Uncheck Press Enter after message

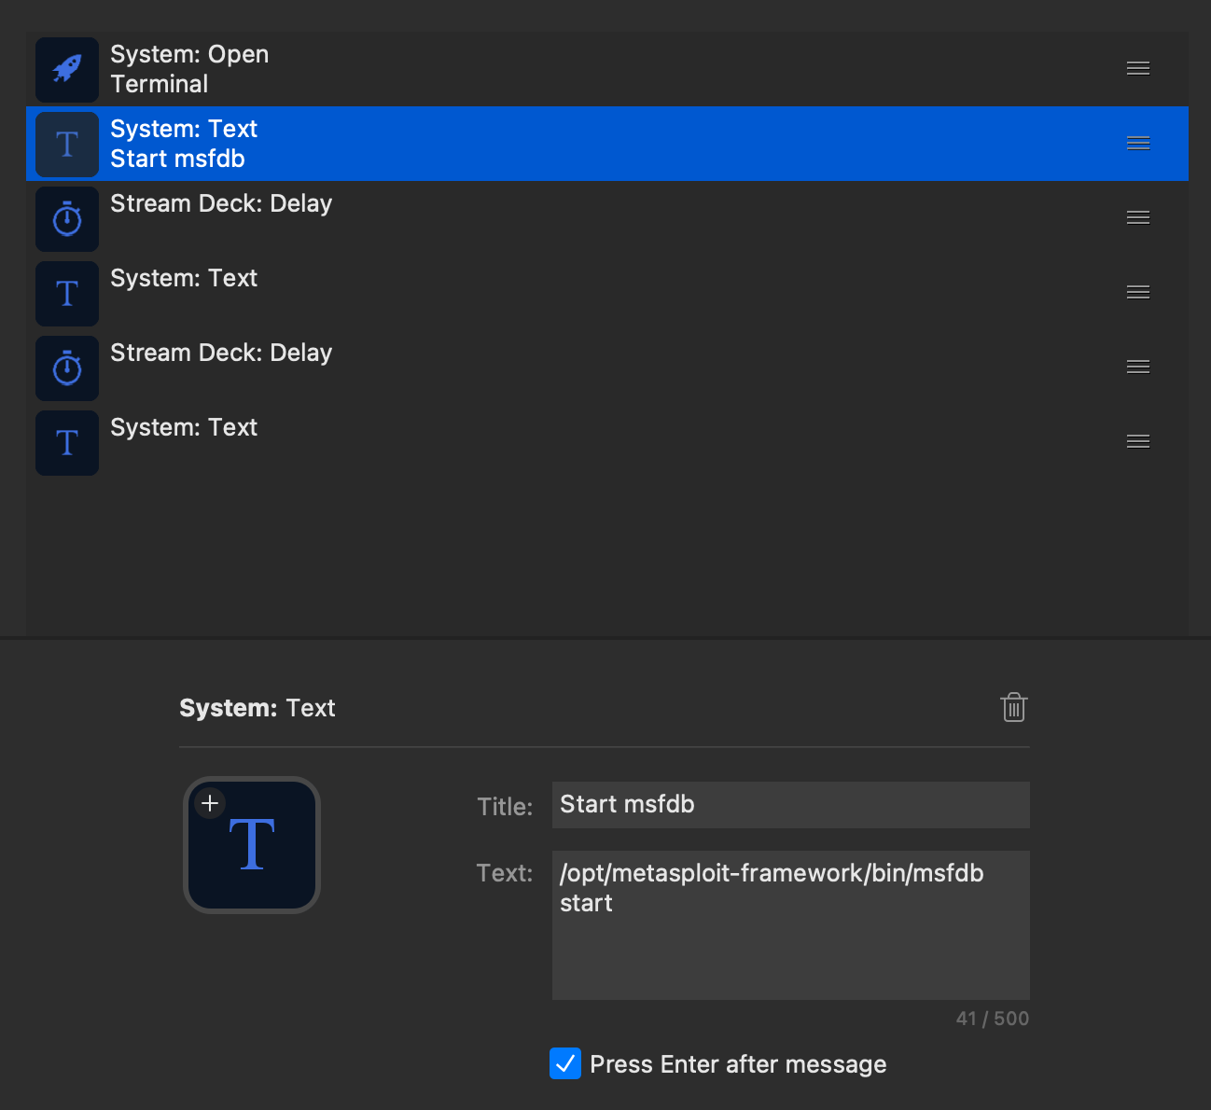565,1063
